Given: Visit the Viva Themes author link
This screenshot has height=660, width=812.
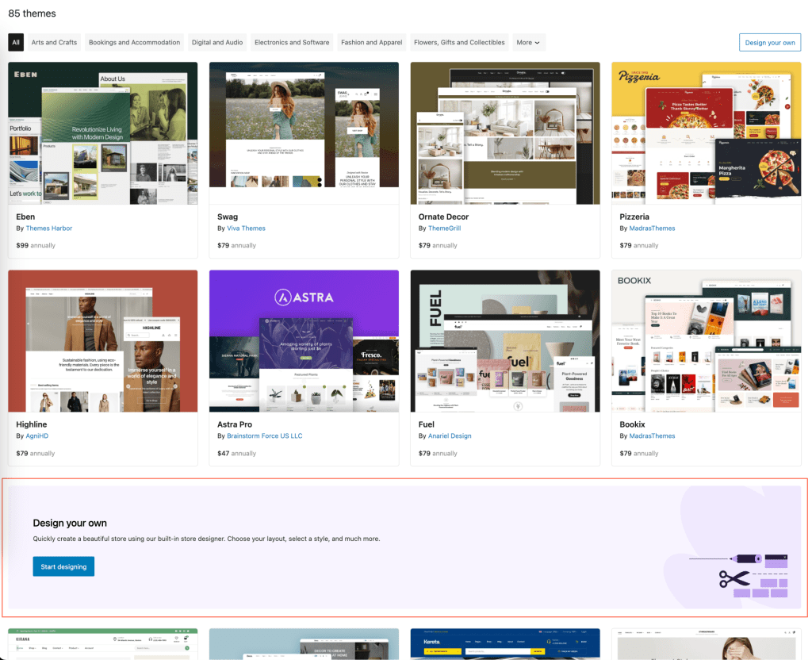Looking at the screenshot, I should click(247, 228).
